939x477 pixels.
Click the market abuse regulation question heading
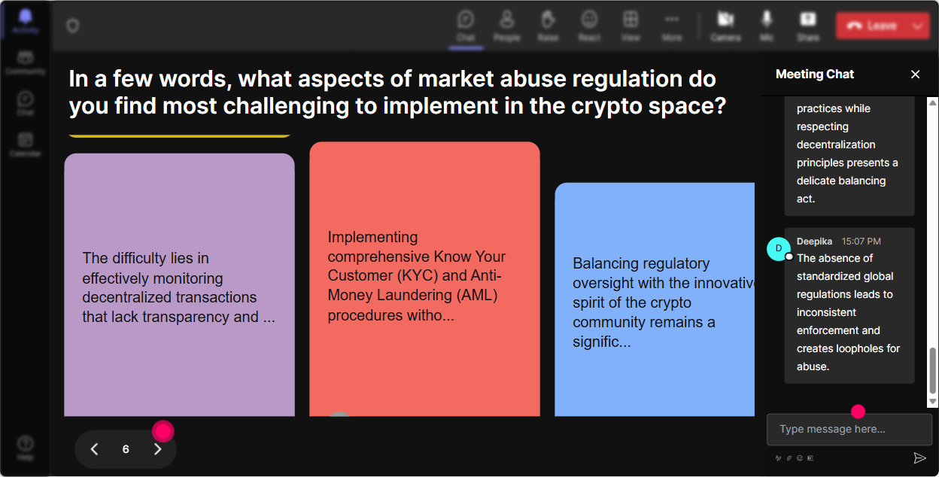[397, 93]
